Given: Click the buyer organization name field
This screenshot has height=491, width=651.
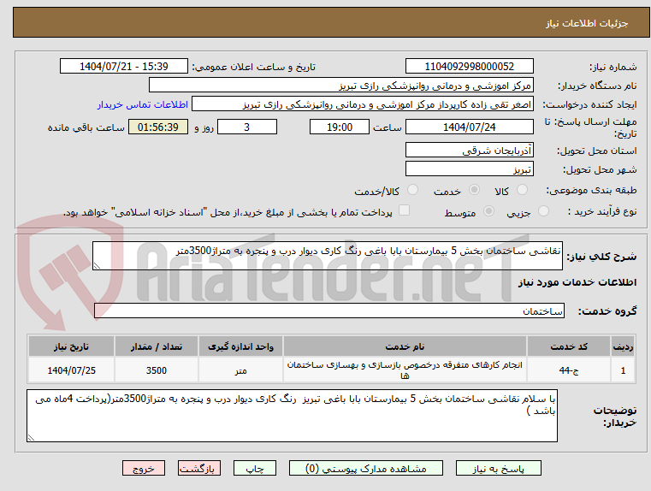Looking at the screenshot, I should [x=340, y=86].
